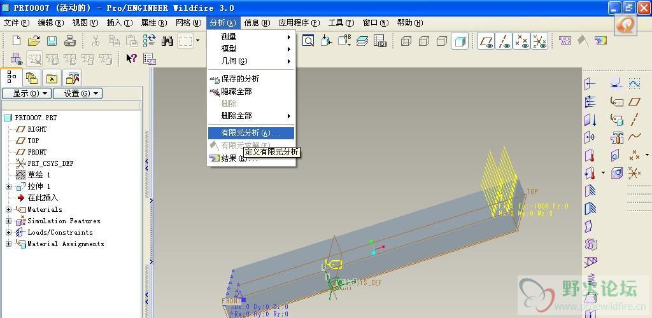
Task: Select hidden line display mode
Action: 423,41
